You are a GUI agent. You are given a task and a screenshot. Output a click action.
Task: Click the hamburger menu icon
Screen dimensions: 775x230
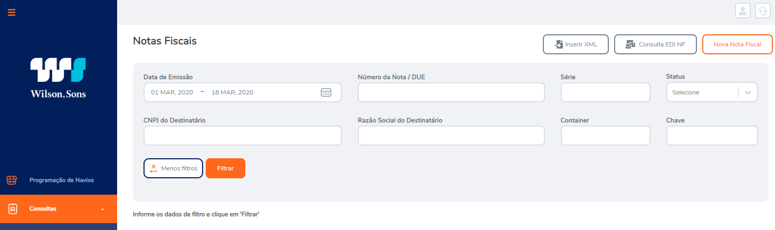click(x=12, y=12)
